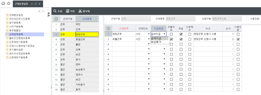The height and width of the screenshot is (95, 261).
Task: Select the 무단 row in left grid
Action: point(87,24)
